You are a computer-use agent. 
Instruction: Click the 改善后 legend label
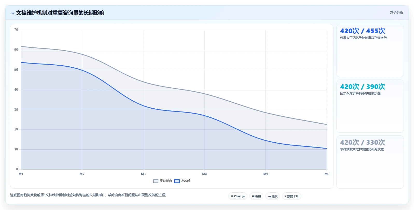[185, 181]
